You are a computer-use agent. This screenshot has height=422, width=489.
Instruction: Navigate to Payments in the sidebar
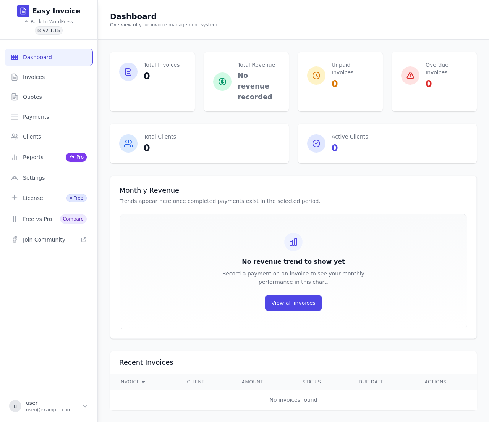(x=49, y=117)
